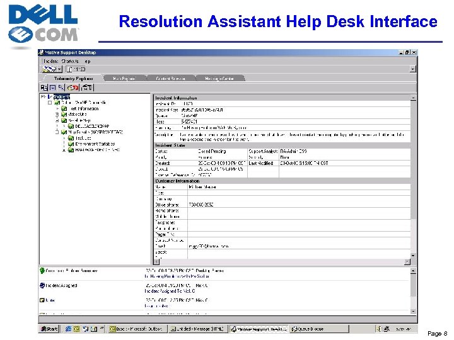This screenshot has width=454, height=340.
Task: Open the Shortcuts menu
Action: [x=70, y=61]
